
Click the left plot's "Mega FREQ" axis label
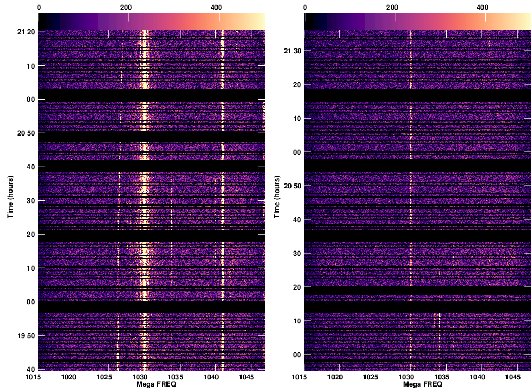[158, 384]
